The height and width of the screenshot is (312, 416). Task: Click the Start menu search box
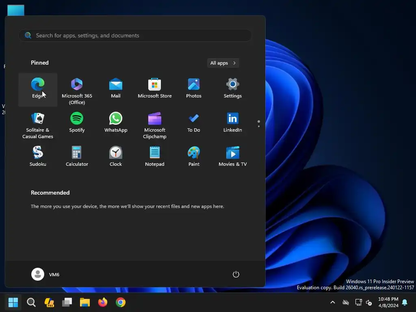pos(135,35)
